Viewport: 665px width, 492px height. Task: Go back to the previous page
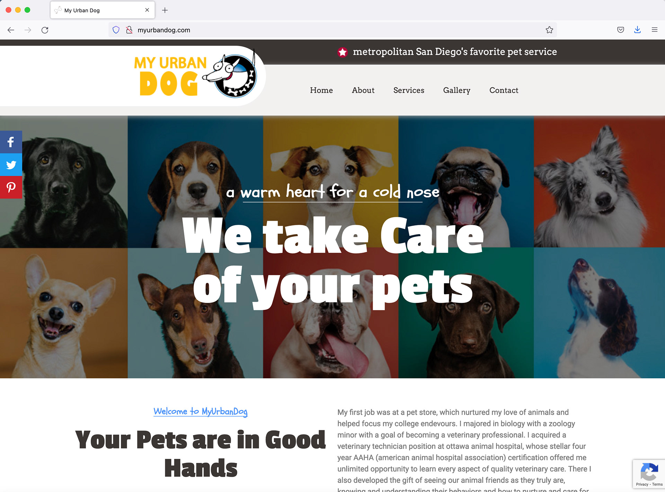pos(11,30)
